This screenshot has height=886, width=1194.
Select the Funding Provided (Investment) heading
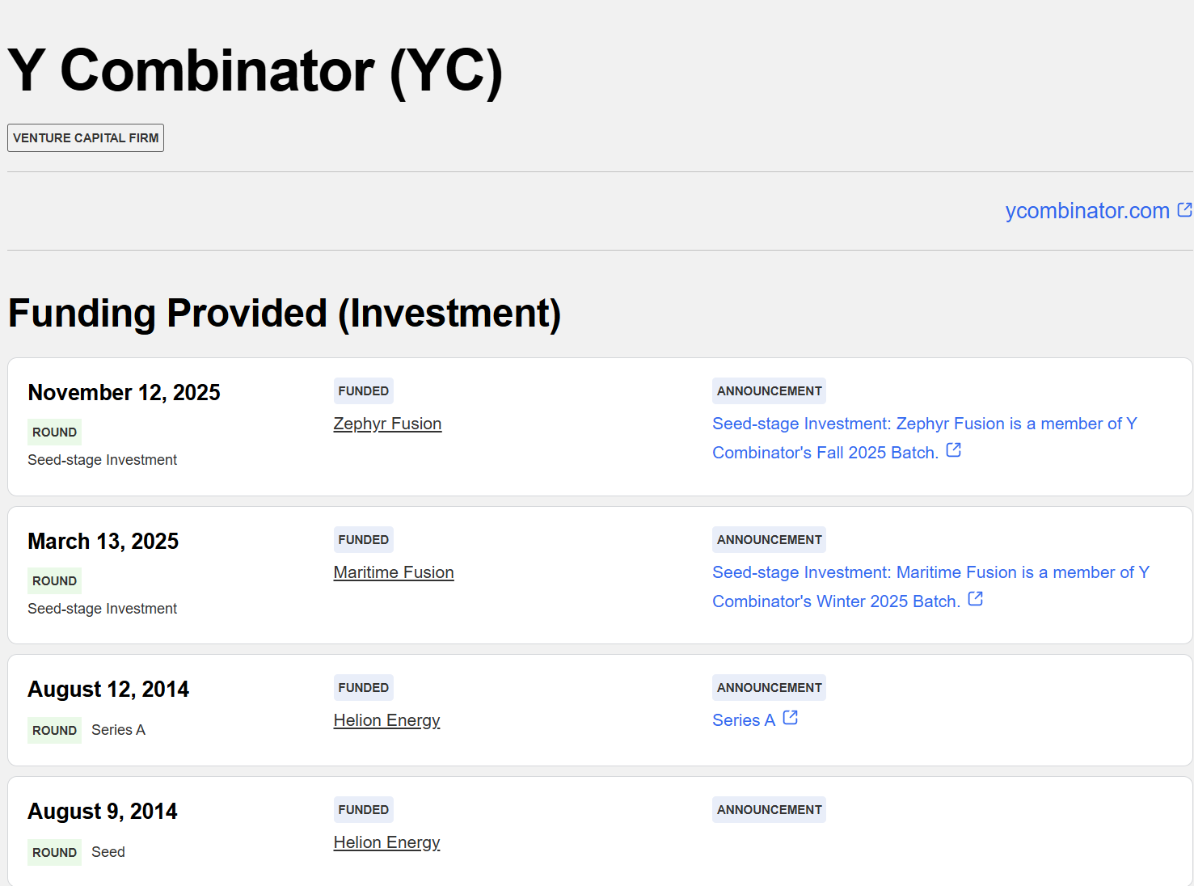click(285, 314)
